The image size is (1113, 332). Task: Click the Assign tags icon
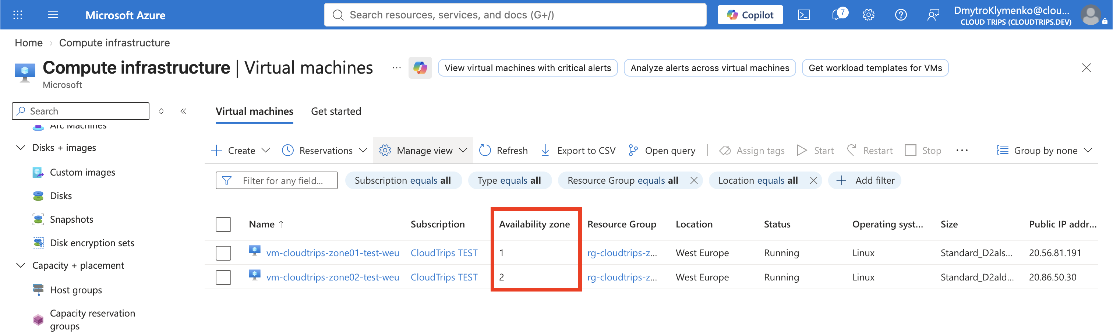pyautogui.click(x=725, y=151)
